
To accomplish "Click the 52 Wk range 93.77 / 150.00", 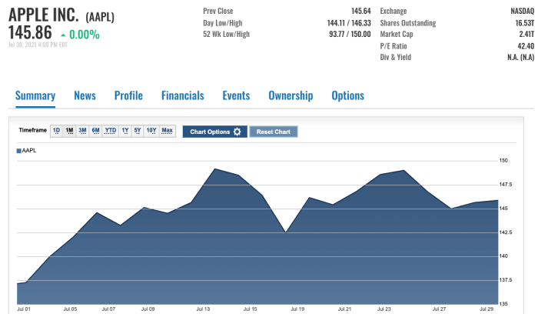I will 350,34.
